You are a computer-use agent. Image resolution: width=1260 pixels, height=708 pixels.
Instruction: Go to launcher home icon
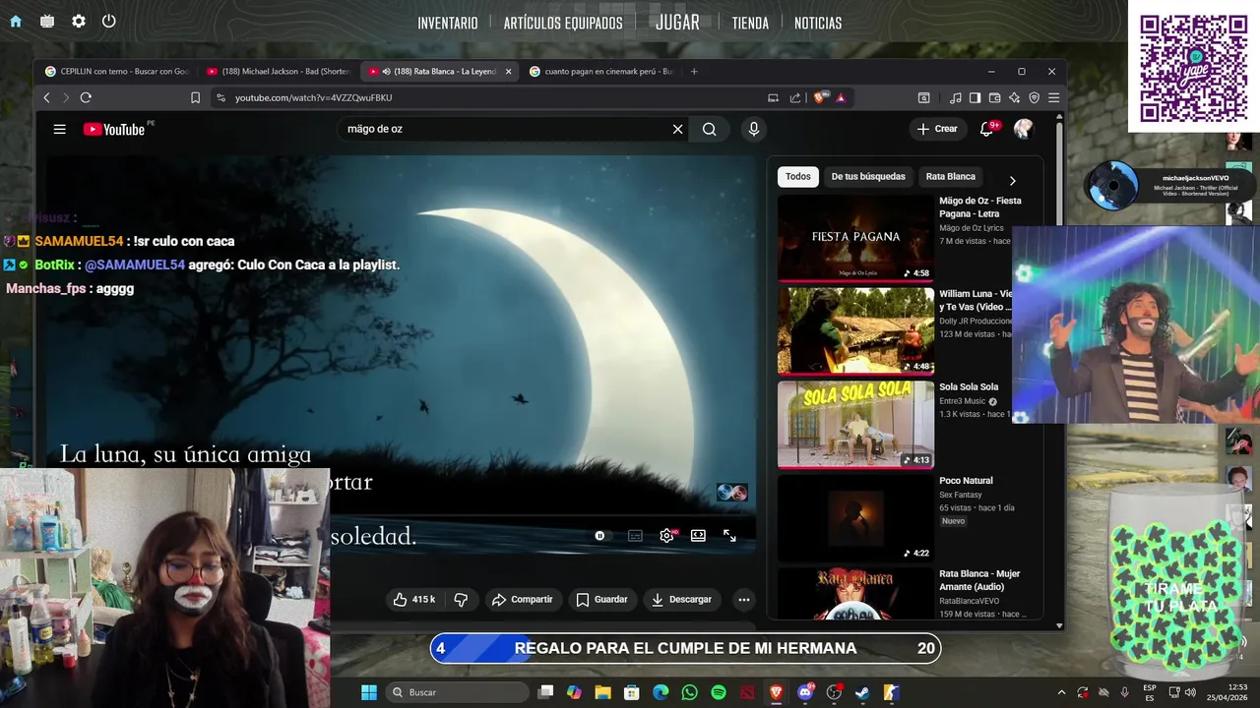[16, 21]
